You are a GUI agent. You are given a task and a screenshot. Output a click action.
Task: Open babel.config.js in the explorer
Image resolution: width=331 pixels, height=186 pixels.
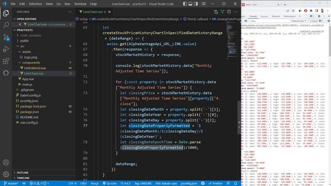click(x=44, y=95)
